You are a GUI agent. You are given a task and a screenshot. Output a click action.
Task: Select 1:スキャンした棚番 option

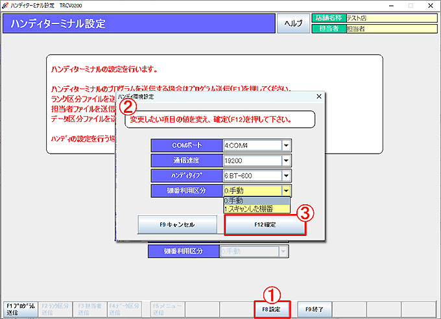tap(257, 209)
